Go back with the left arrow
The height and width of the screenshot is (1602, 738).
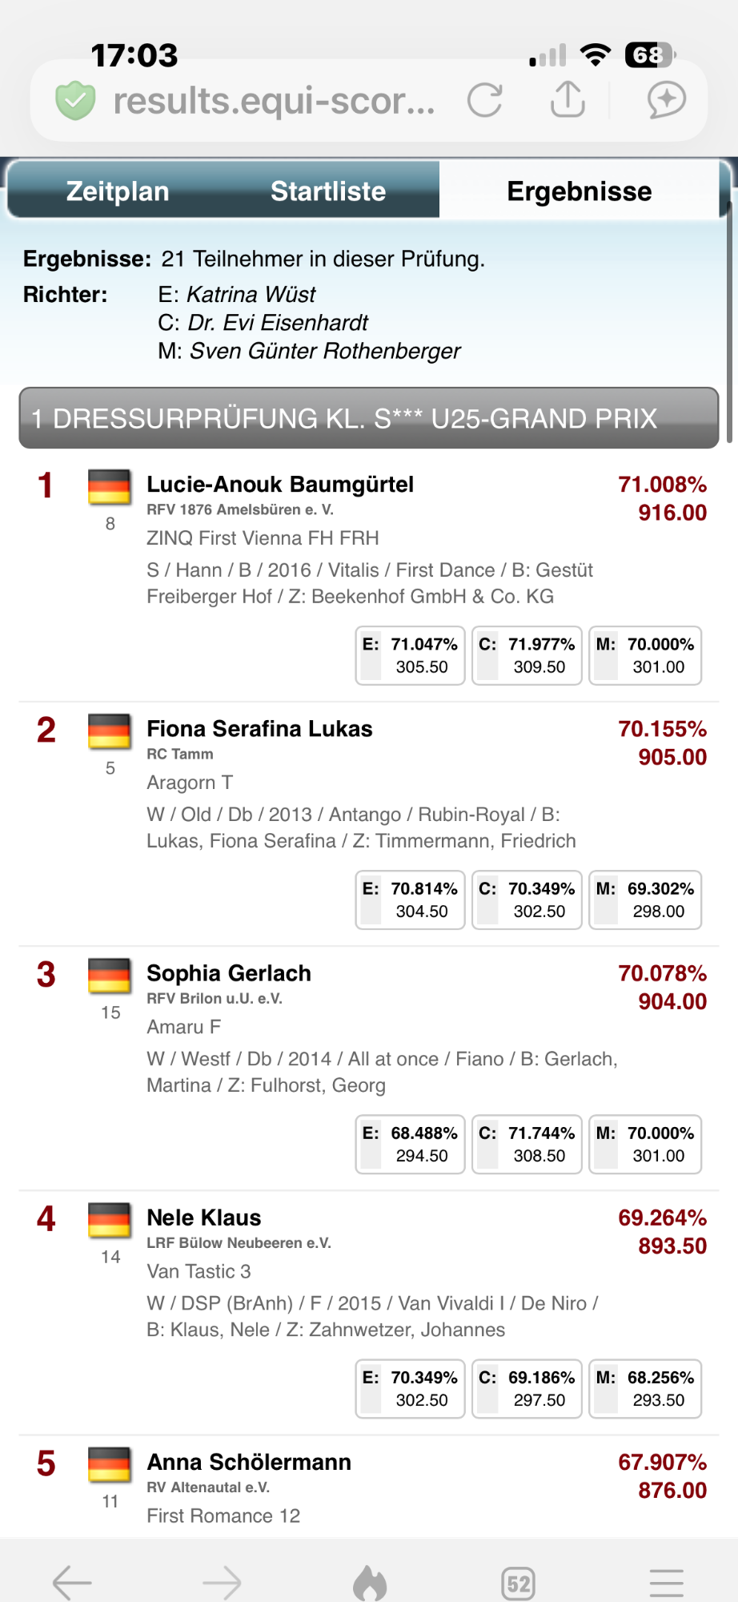tap(72, 1582)
